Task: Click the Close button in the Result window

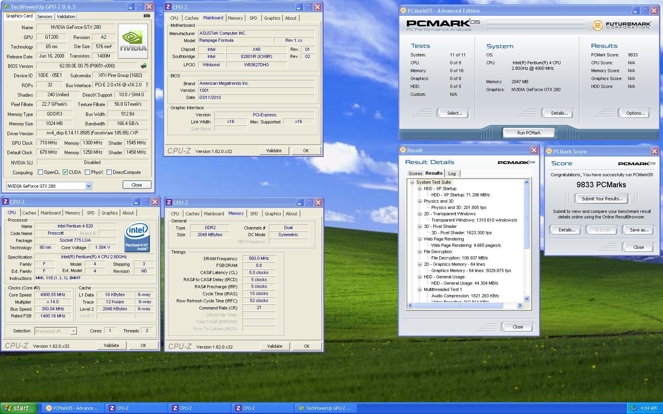Action: tap(517, 327)
